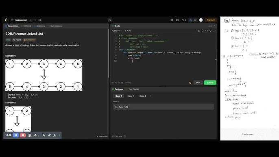The height and width of the screenshot is (157, 279).
Task: Switch to the Editorial tab
Action: click(26, 26)
